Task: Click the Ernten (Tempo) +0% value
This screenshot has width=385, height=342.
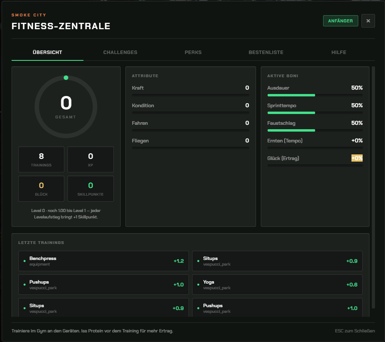Action: click(357, 141)
